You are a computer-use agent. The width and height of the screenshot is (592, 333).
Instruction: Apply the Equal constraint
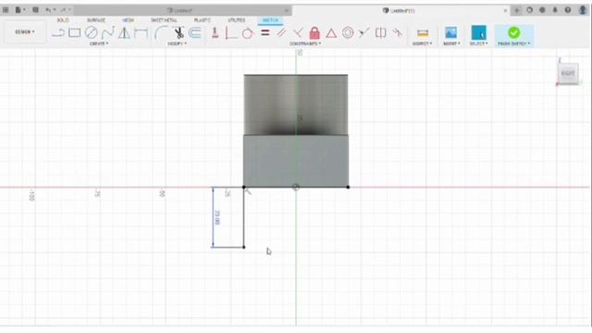[x=265, y=33]
